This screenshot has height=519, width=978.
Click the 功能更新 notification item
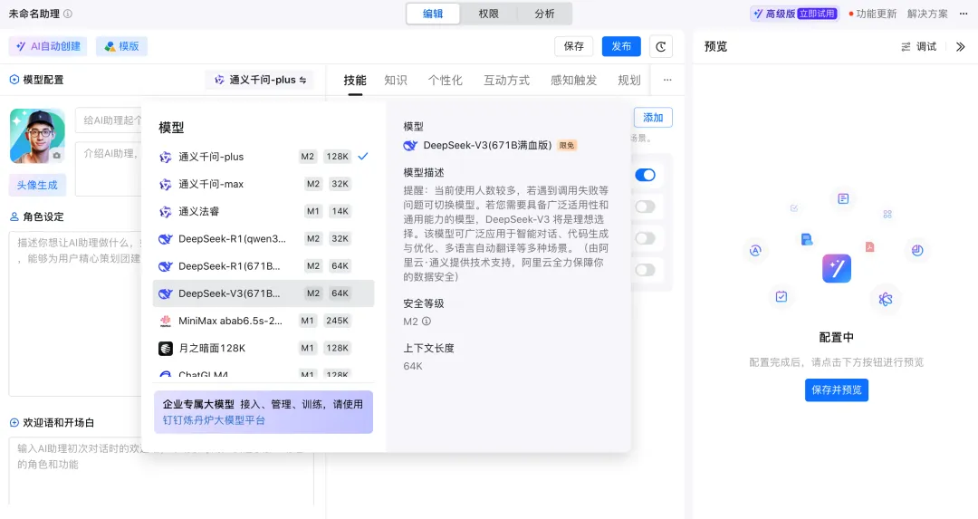[x=873, y=14]
